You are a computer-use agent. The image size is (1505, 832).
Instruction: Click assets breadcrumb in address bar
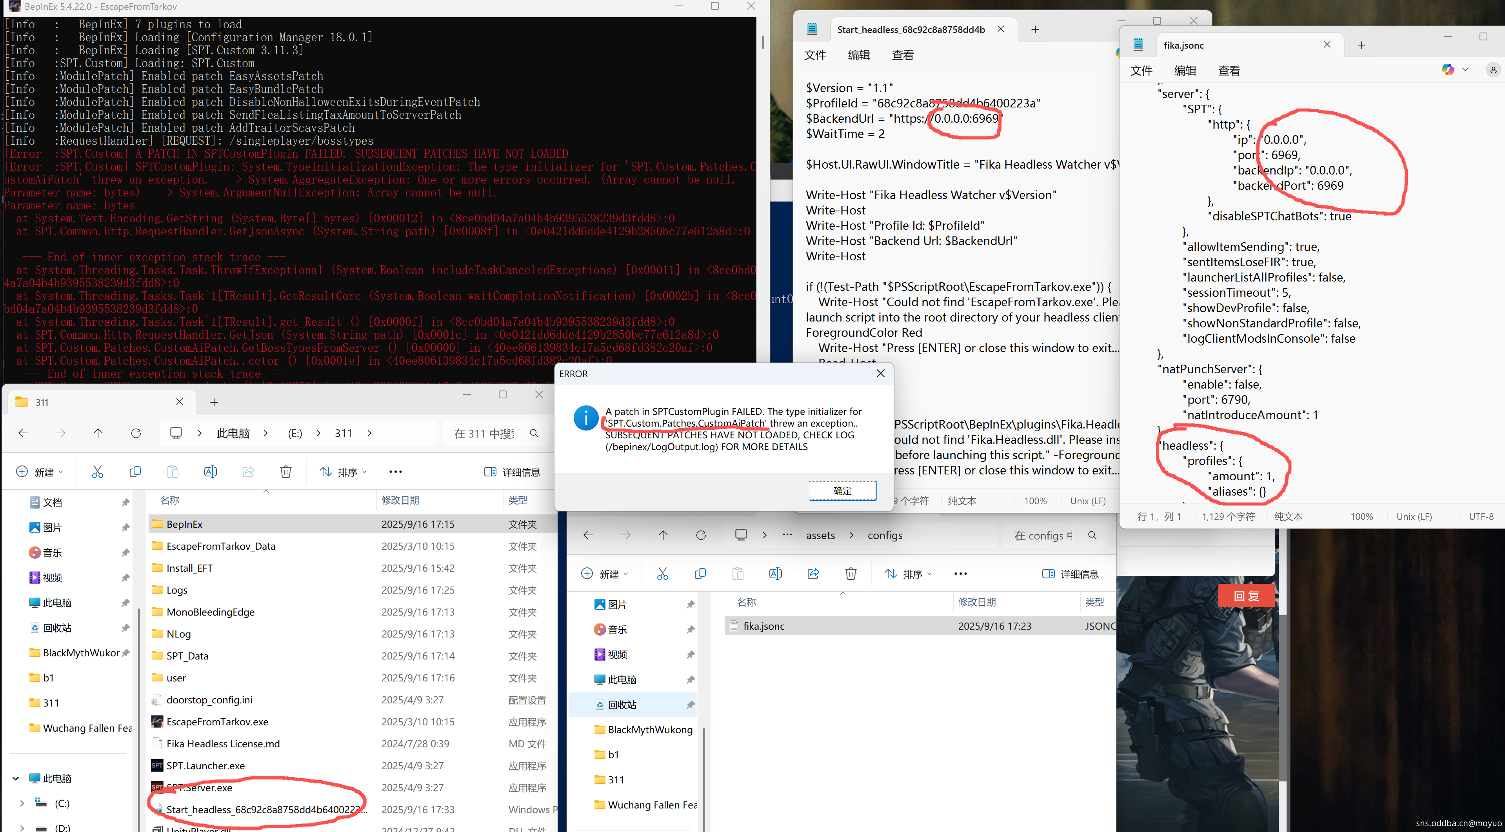click(820, 535)
